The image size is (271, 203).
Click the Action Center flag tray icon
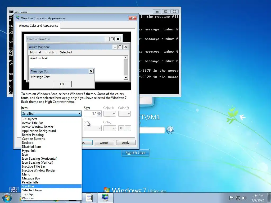(x=231, y=198)
